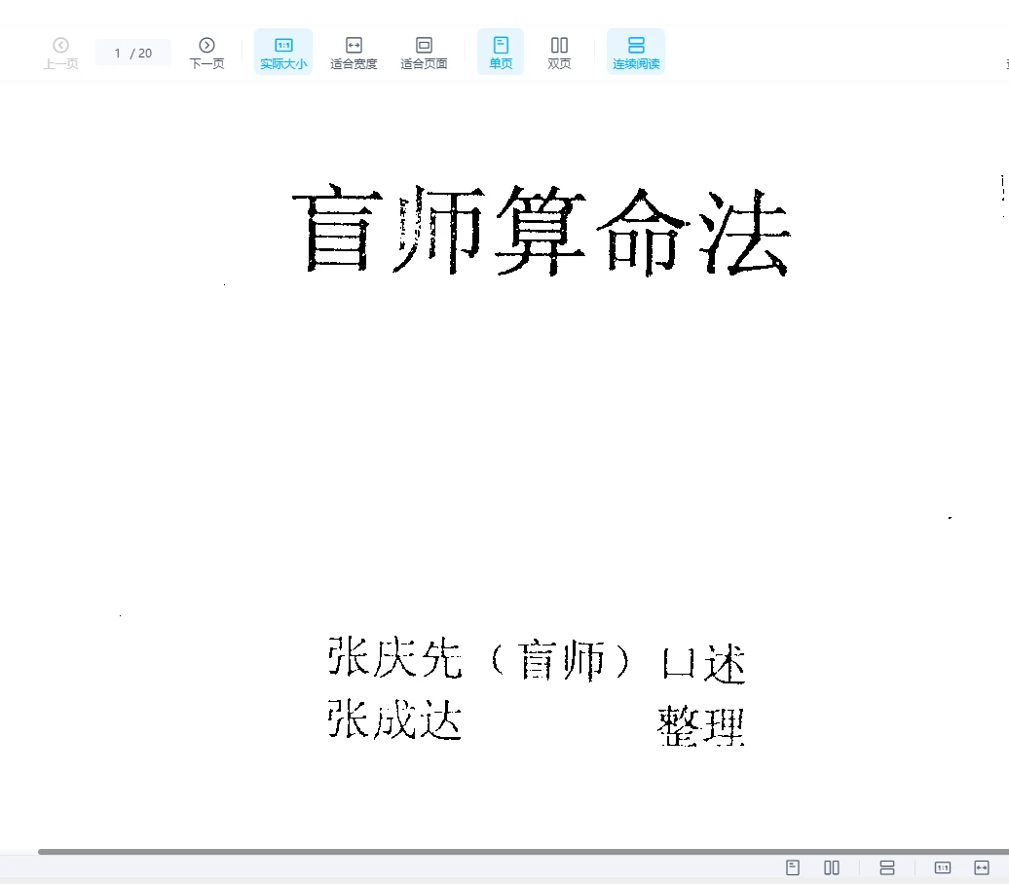Click the author line 张庆先（盲师）口述
The height and width of the screenshot is (884, 1009).
(x=536, y=661)
